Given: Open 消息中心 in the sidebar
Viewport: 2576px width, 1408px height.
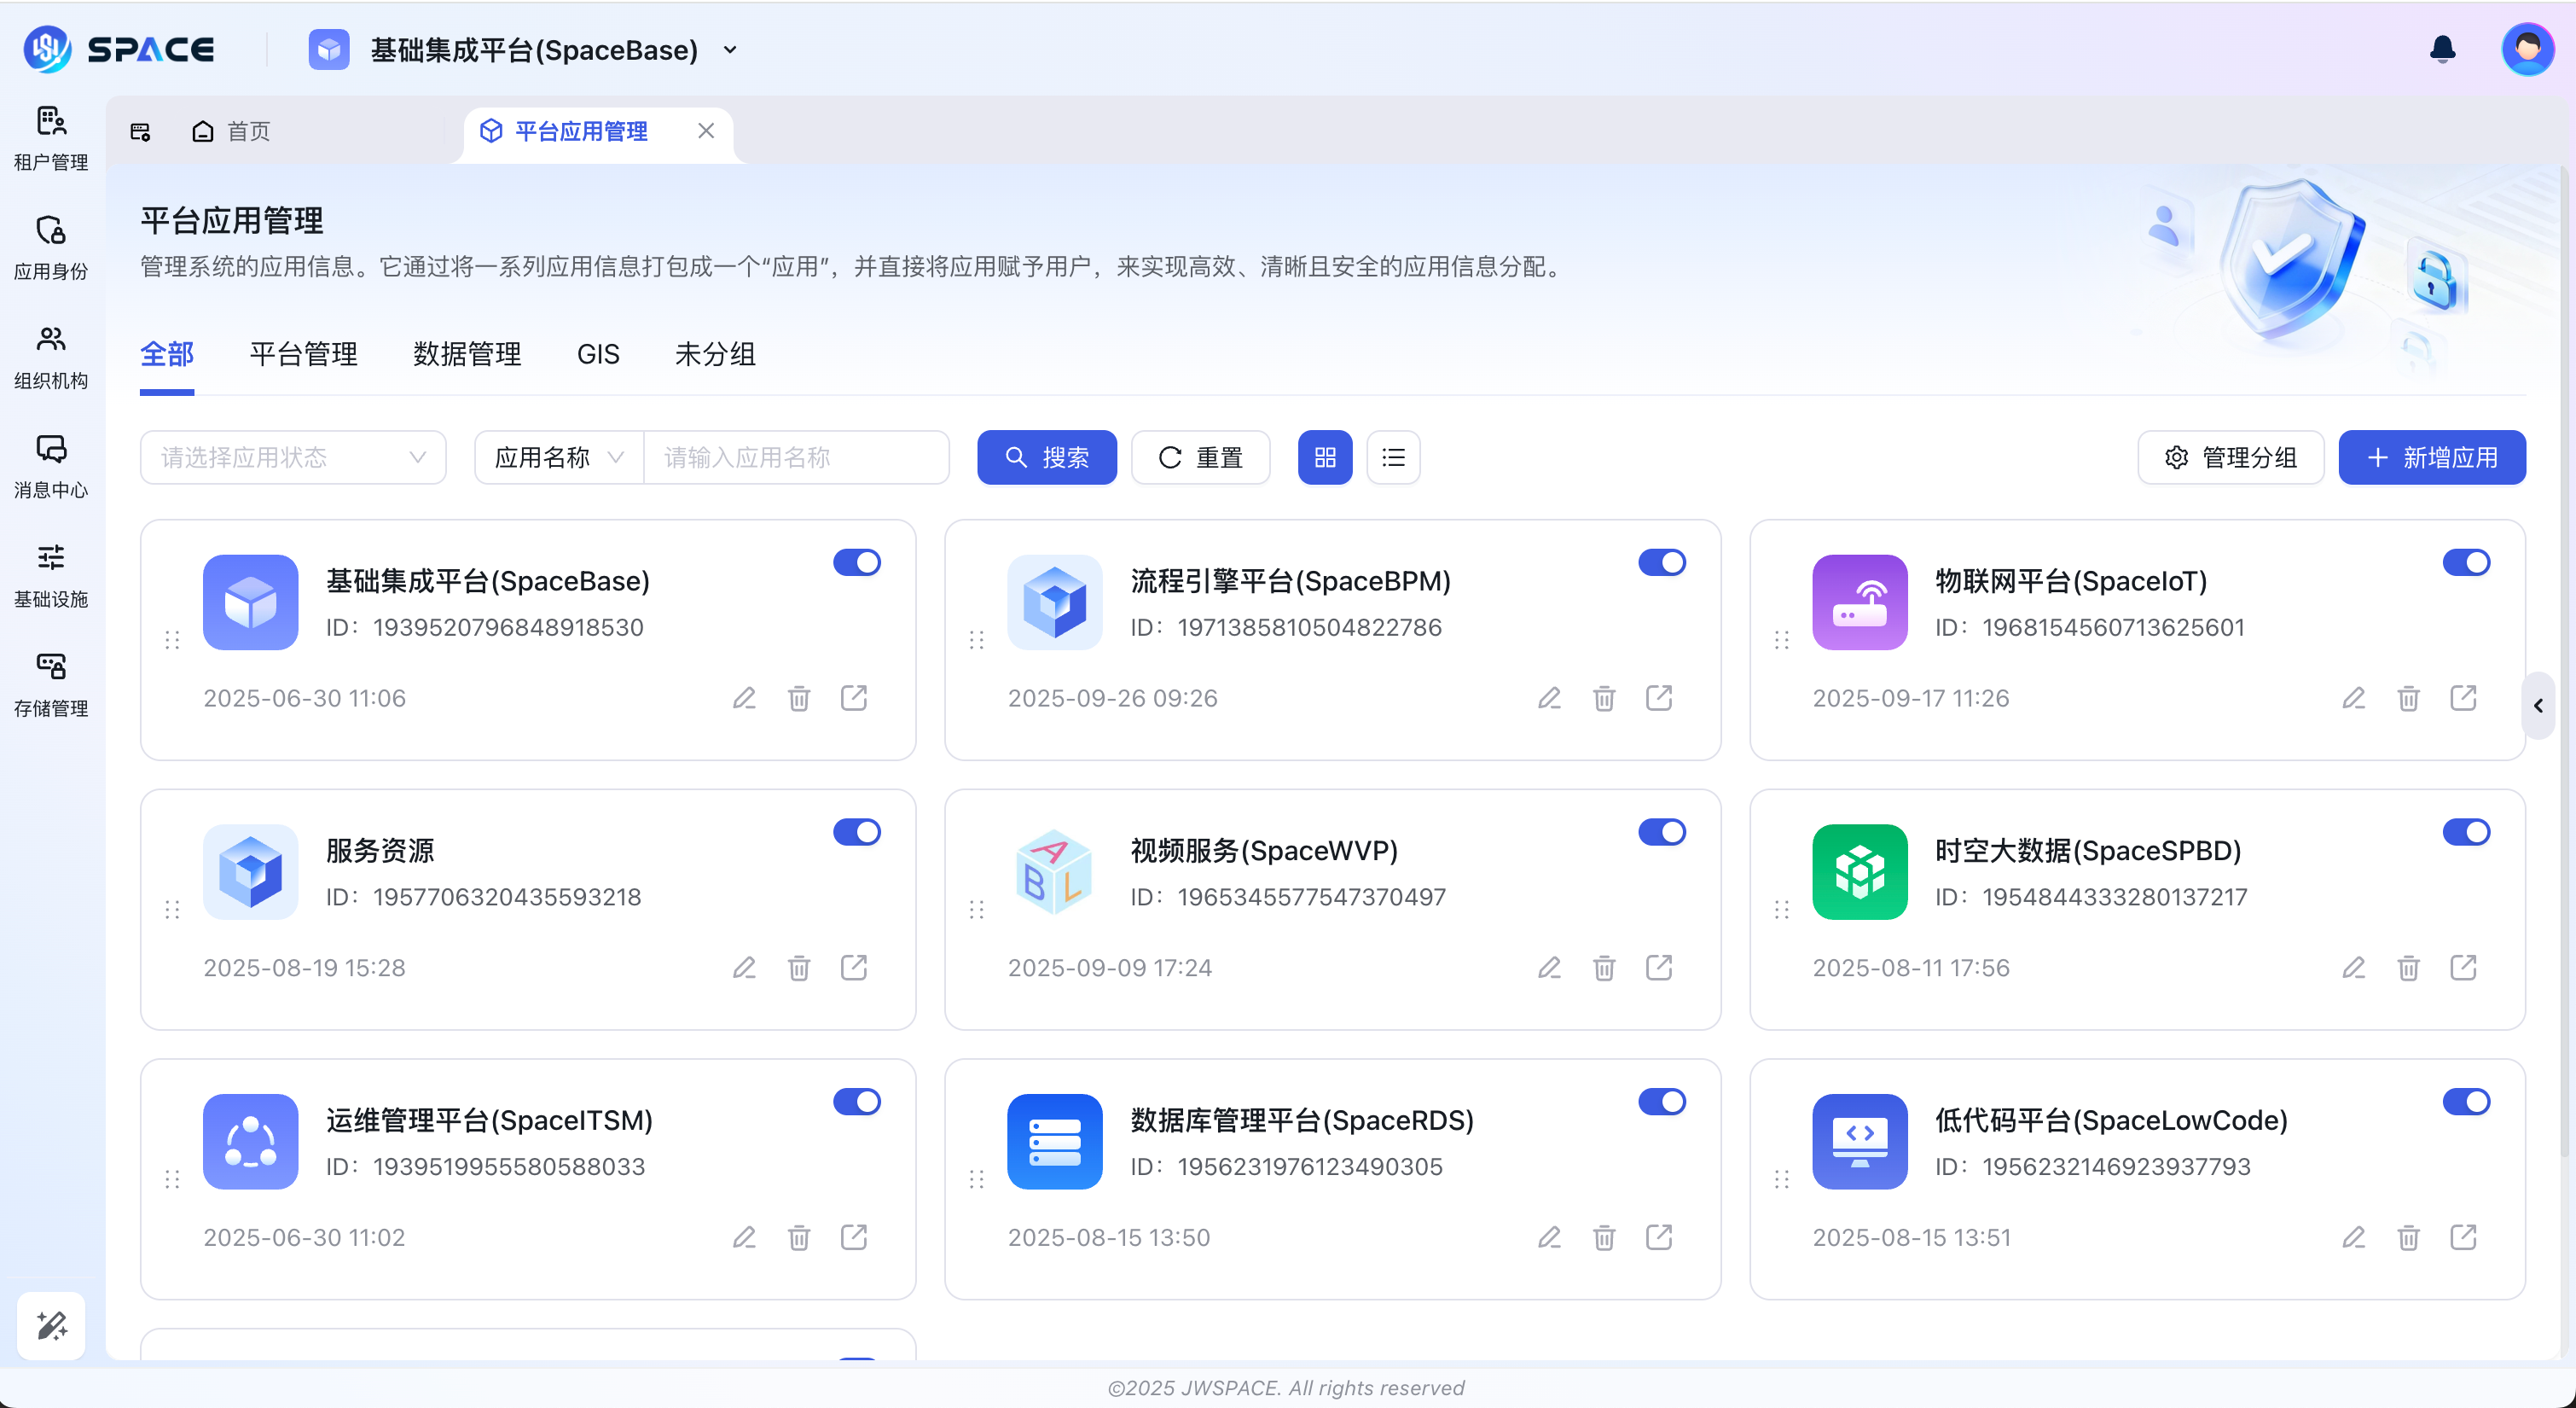Looking at the screenshot, I should coord(51,465).
